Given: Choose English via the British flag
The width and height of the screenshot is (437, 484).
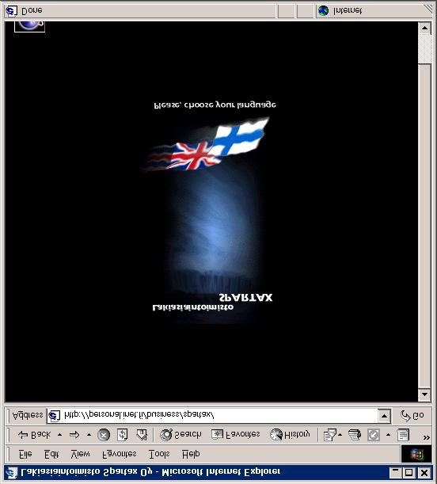Looking at the screenshot, I should click(x=192, y=156).
